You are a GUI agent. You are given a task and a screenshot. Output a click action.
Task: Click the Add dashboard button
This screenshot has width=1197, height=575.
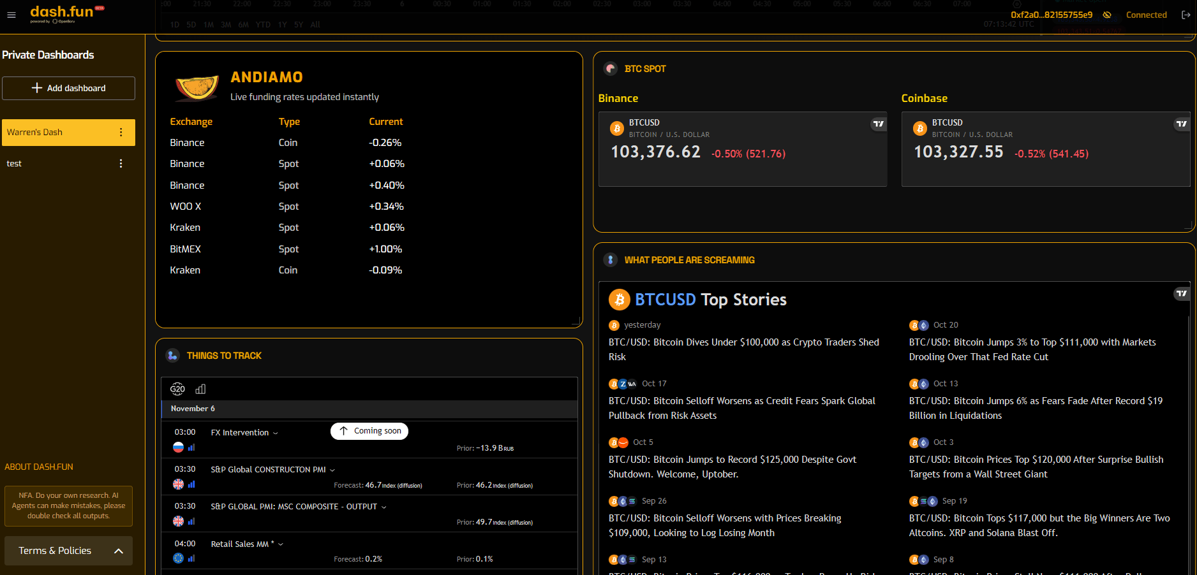pos(68,88)
